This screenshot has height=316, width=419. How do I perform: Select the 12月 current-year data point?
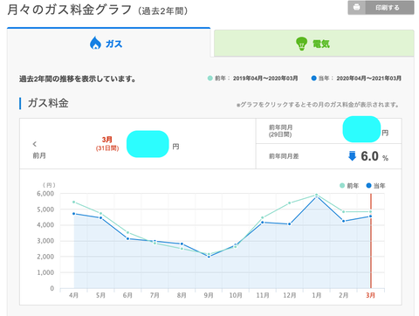pos(290,224)
